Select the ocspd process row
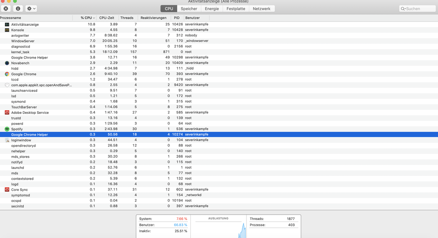The width and height of the screenshot is (438, 238). click(219, 201)
